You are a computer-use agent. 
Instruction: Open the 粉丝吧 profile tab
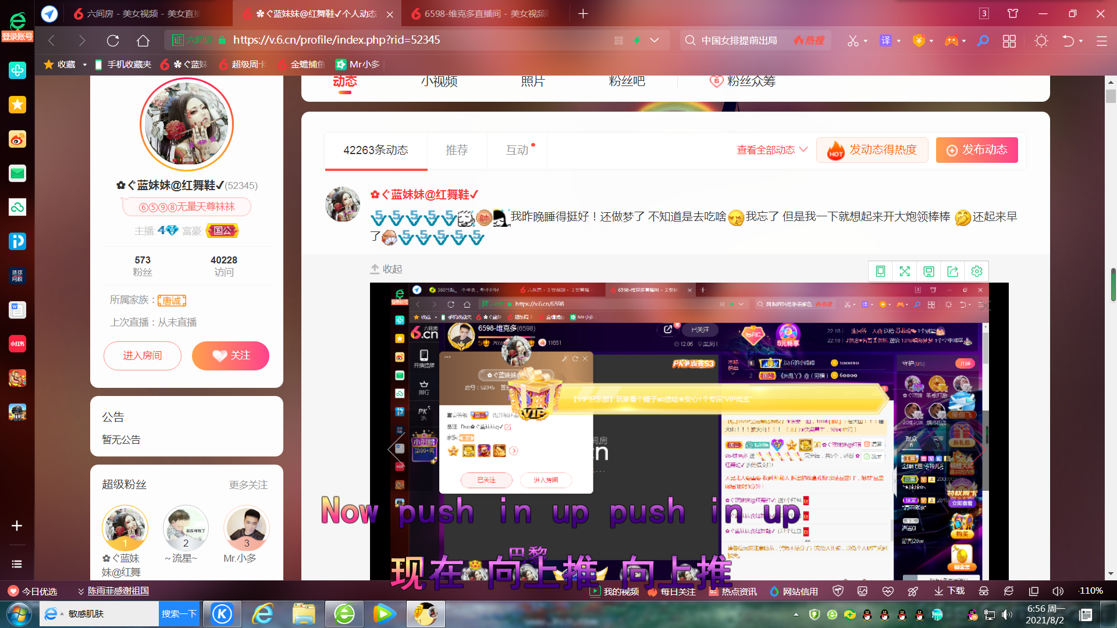point(627,81)
